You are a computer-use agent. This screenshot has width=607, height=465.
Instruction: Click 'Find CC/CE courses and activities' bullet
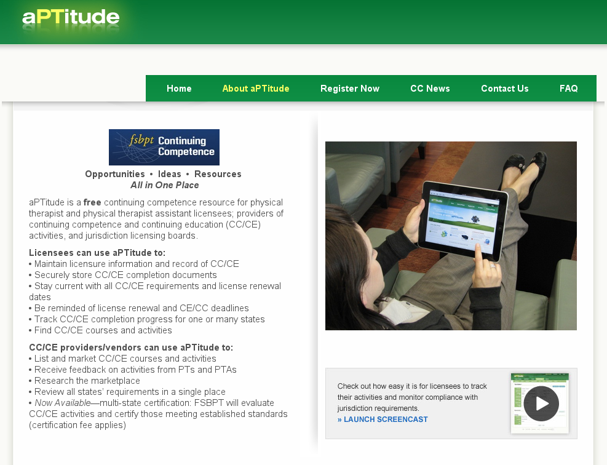click(x=100, y=330)
